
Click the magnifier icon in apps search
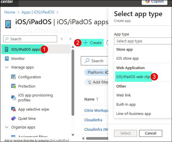[x=87, y=61]
